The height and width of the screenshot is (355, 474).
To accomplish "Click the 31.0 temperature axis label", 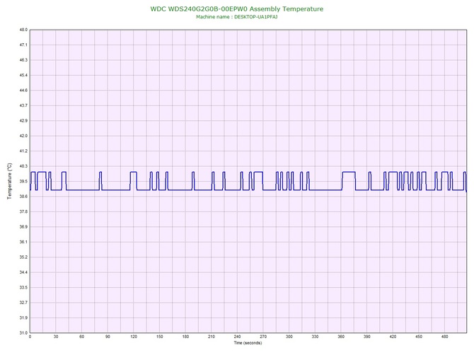I will click(23, 332).
